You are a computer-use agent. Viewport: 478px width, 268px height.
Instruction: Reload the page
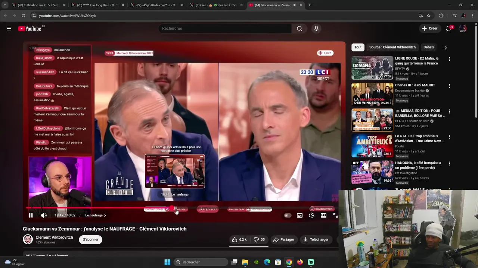[23, 16]
